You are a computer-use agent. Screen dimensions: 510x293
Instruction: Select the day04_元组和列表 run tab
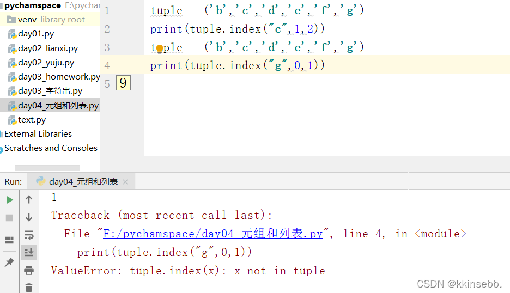tap(81, 181)
